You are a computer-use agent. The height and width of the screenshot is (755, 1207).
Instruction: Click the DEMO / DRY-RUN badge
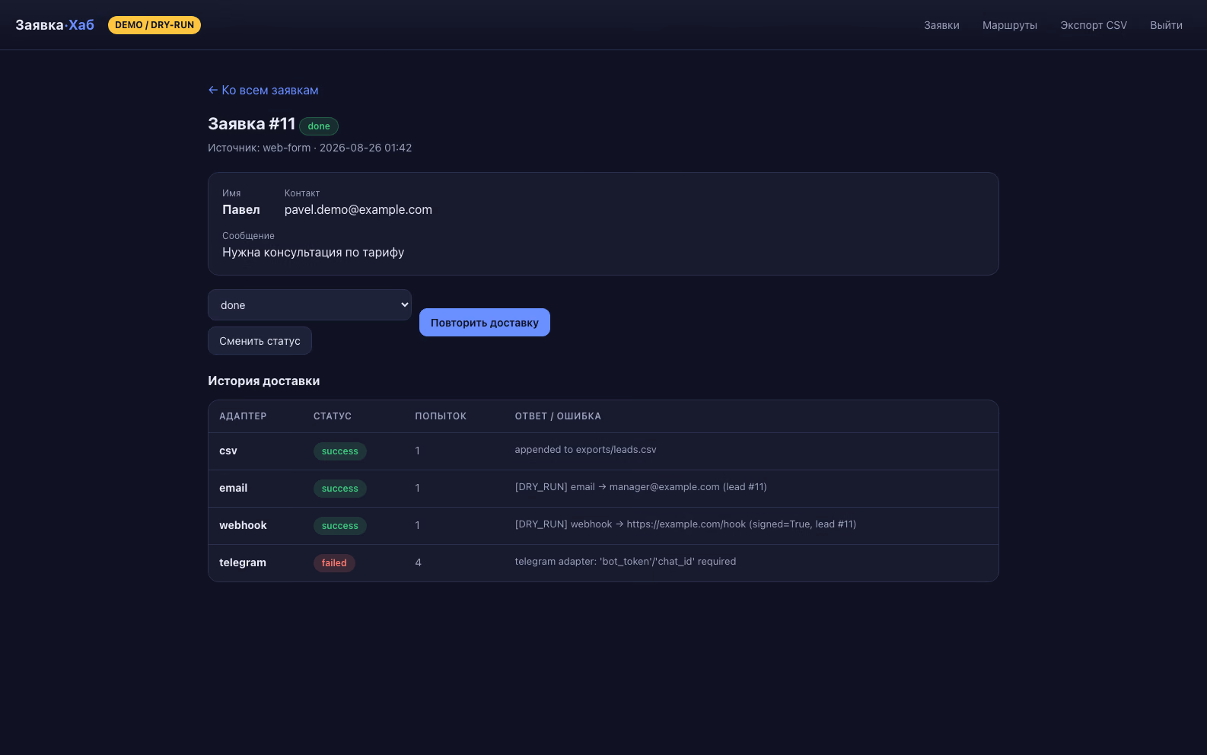154,25
